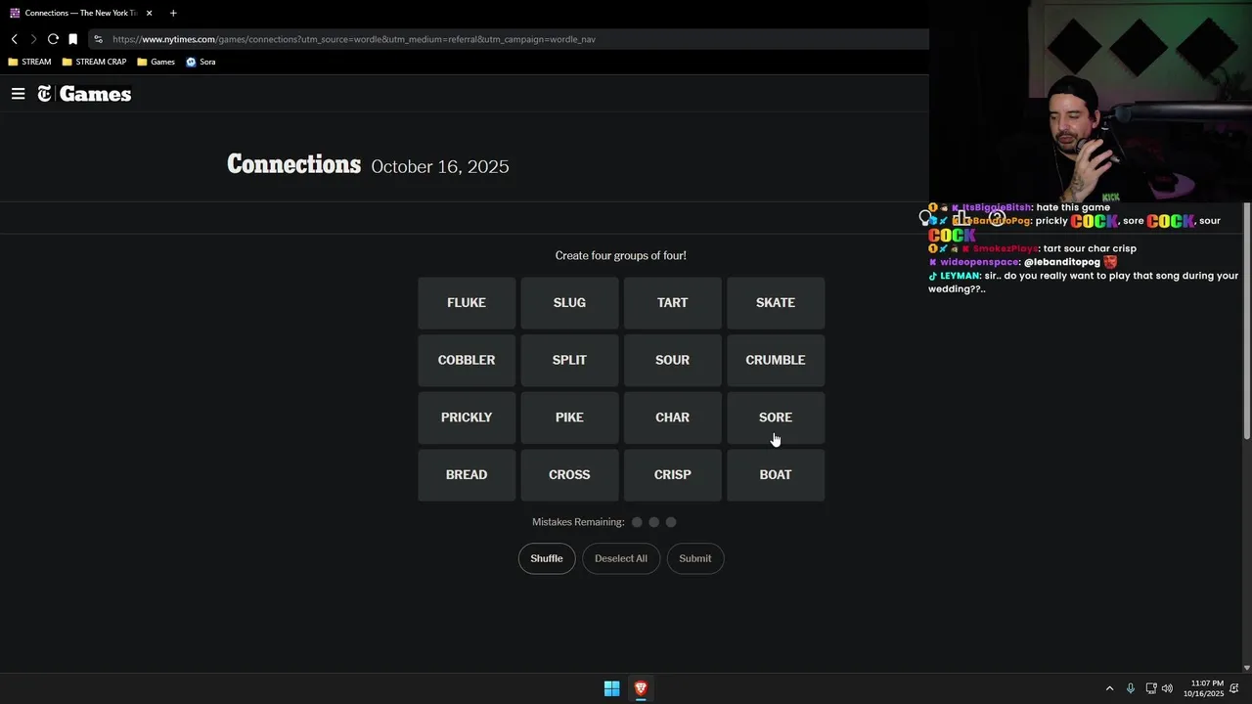
Task: Open the STREAM CRAP bookmarks folder
Action: click(x=94, y=62)
